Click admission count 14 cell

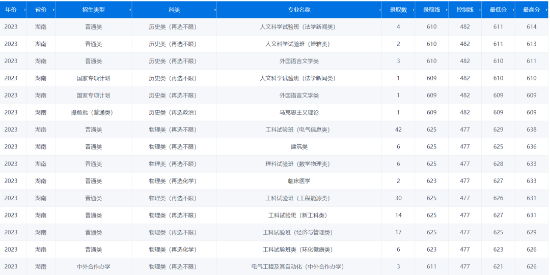(398, 216)
